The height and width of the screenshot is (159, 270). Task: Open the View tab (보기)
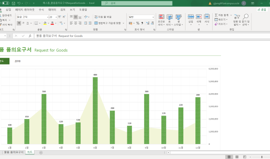pyautogui.click(x=72, y=9)
